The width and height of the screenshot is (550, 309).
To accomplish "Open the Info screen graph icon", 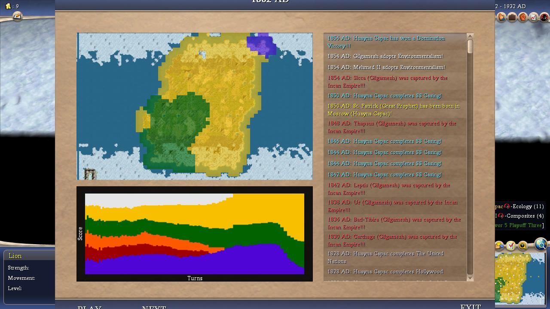I will tap(534, 18).
